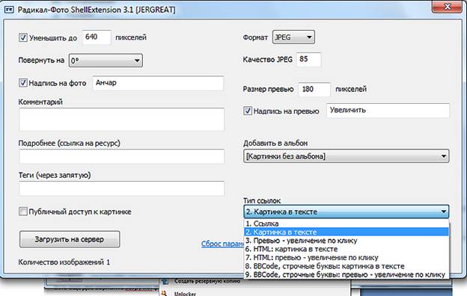
Task: Click the 'Теги (через запятую)' field
Action: [121, 188]
